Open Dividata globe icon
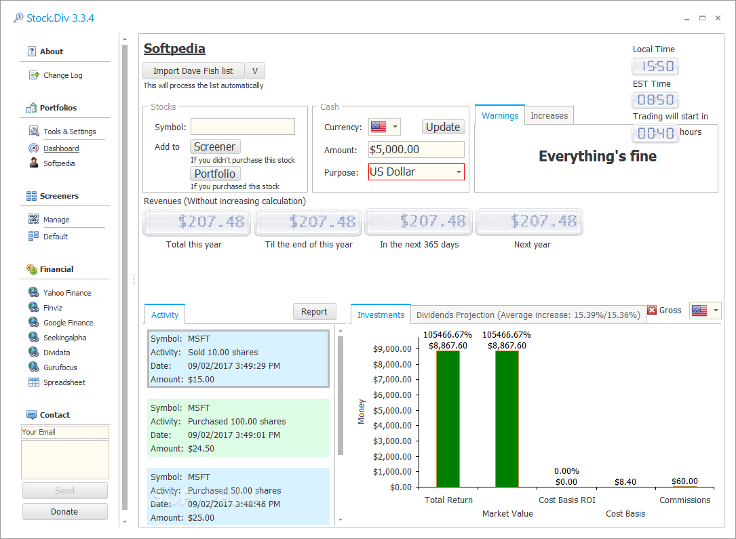Screen dimensions: 736x539 click(34, 353)
